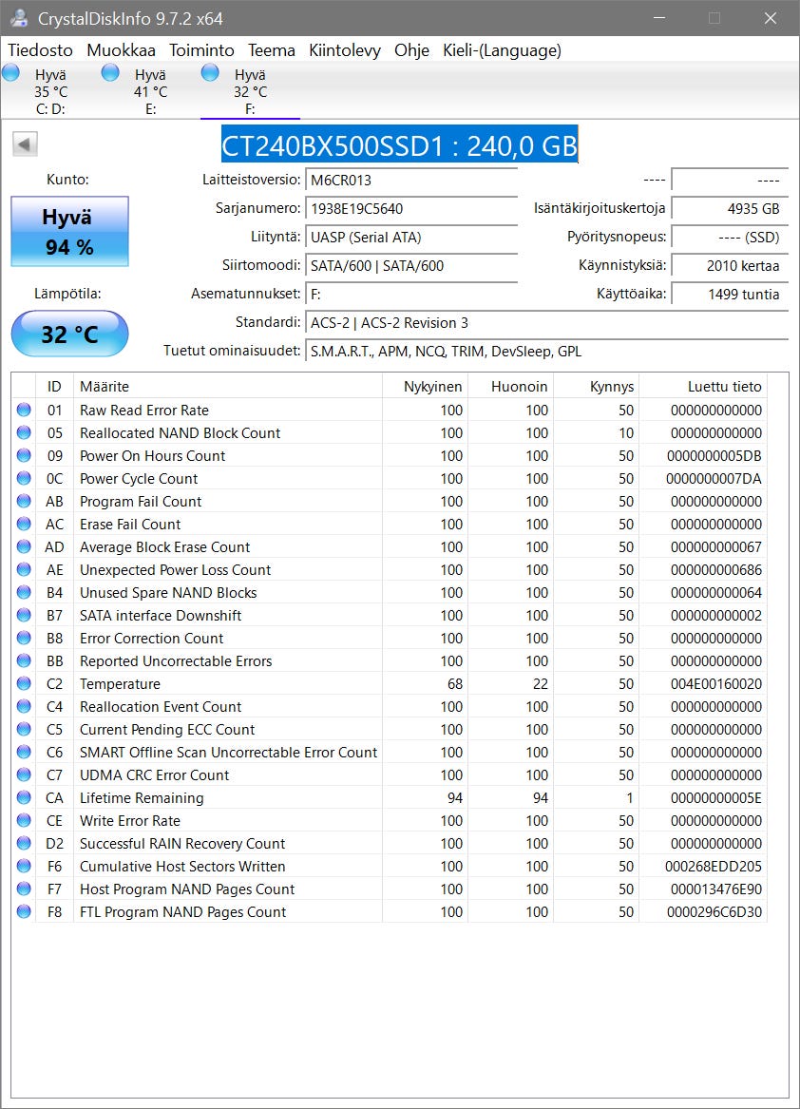Click the status icon for Lifetime Remaining

24,797
